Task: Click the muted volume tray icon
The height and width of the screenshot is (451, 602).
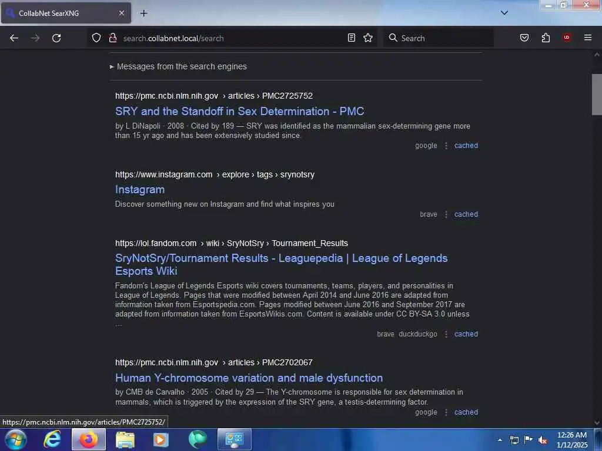Action: pyautogui.click(x=543, y=440)
